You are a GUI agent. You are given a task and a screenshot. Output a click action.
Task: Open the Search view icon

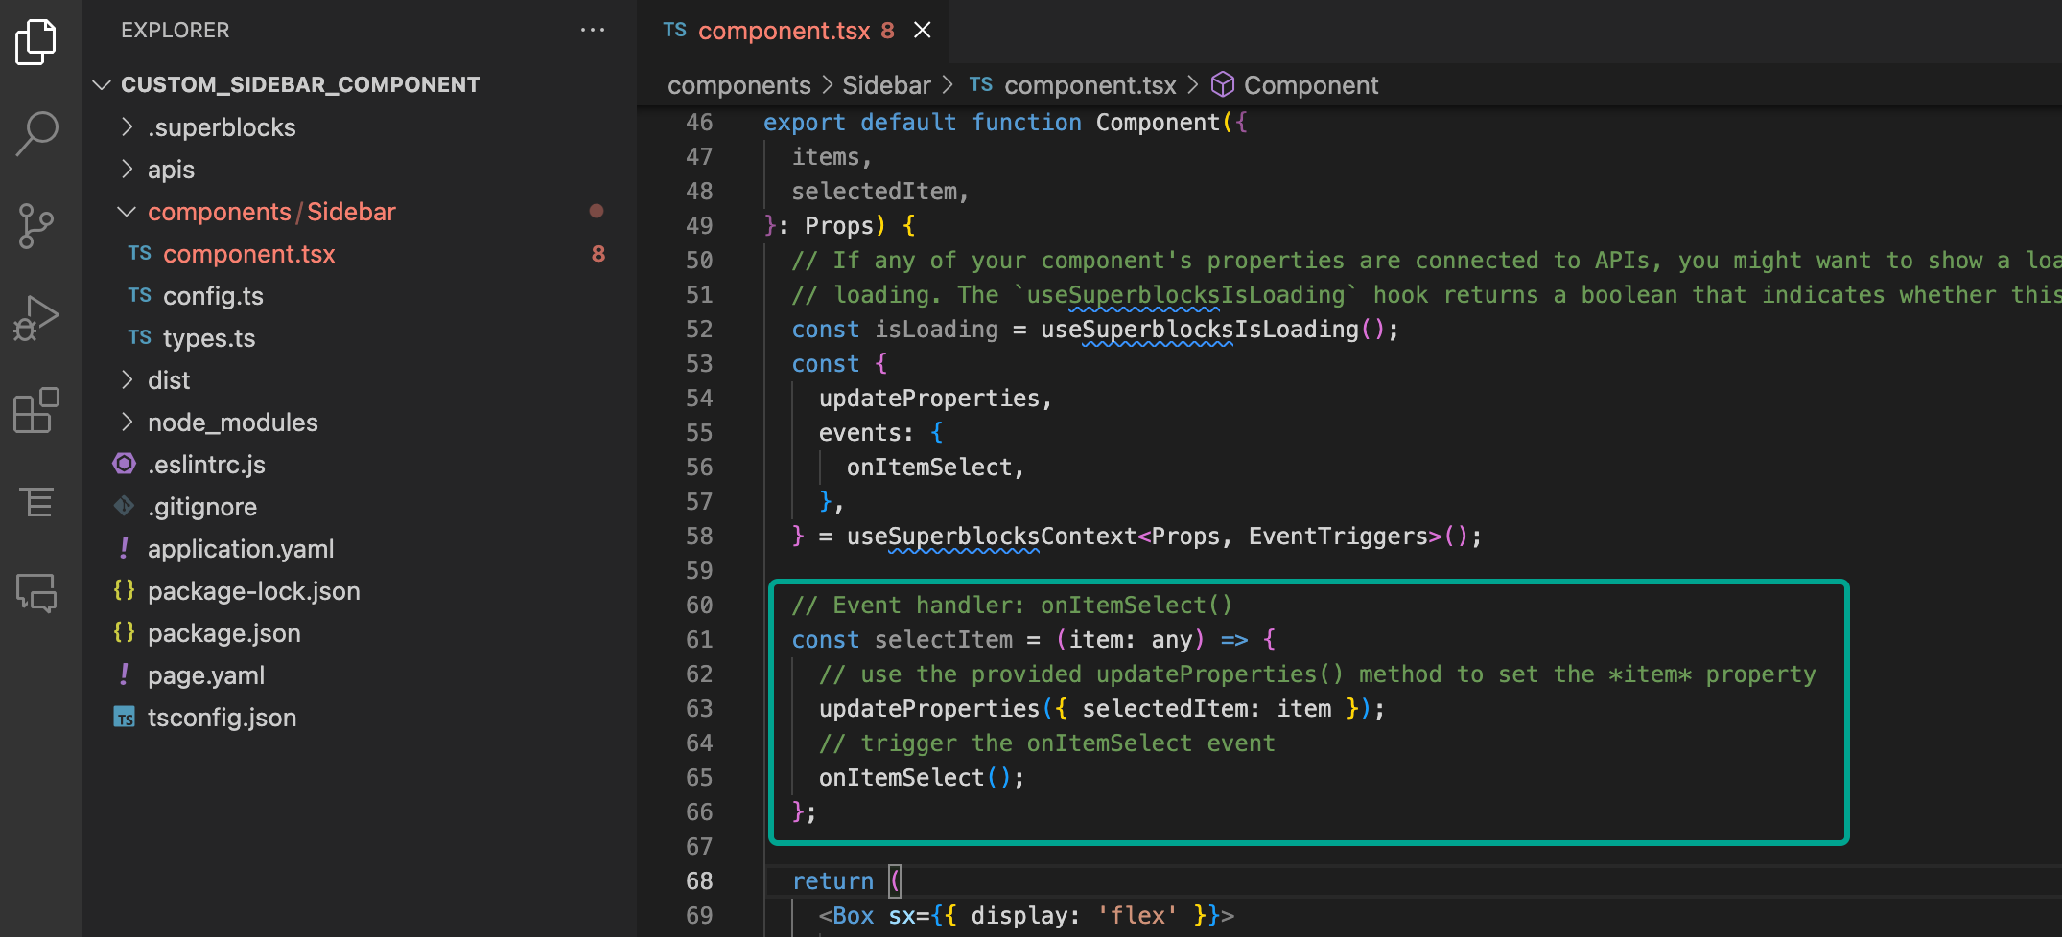coord(36,133)
